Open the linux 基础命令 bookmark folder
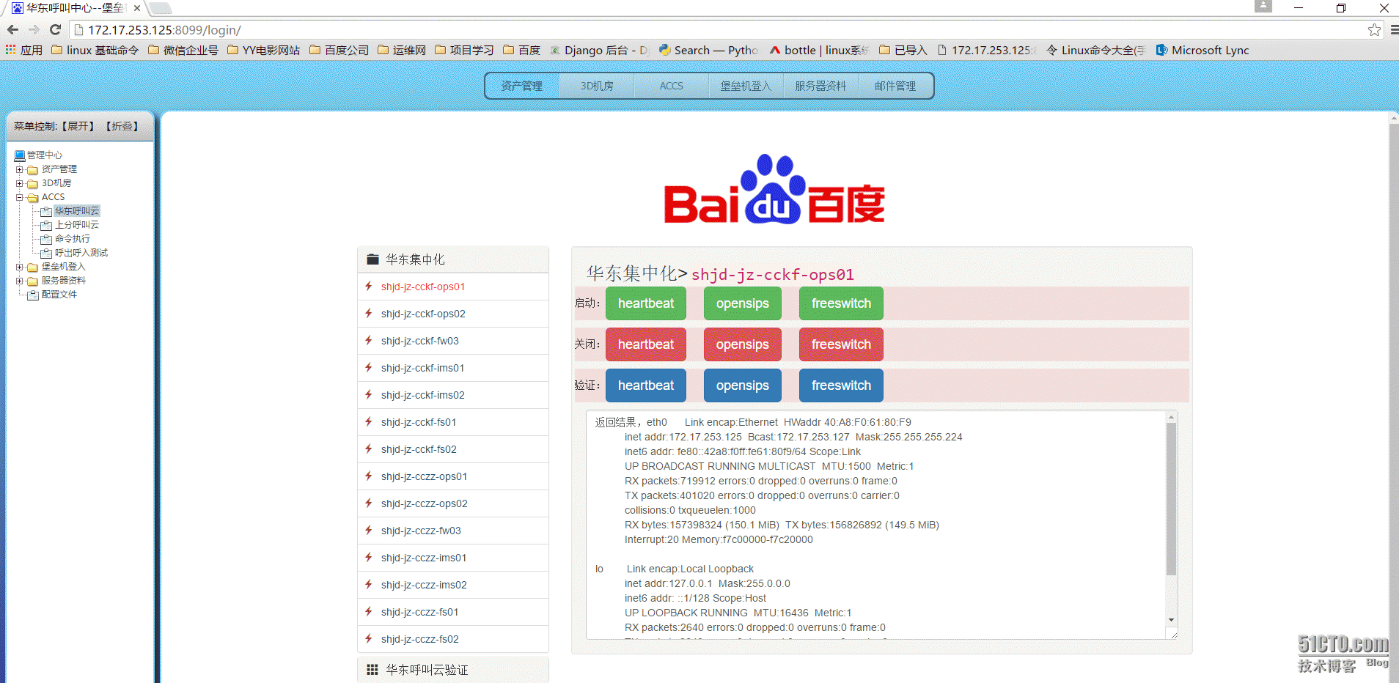This screenshot has width=1399, height=683. point(95,50)
